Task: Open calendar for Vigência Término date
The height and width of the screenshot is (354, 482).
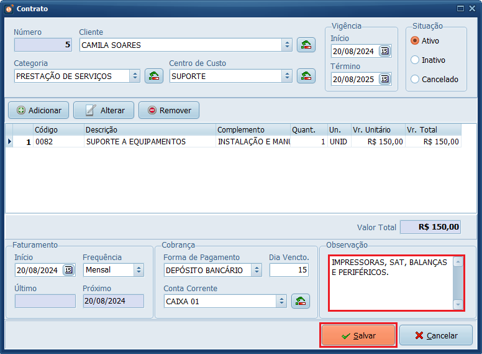Action: [384, 79]
